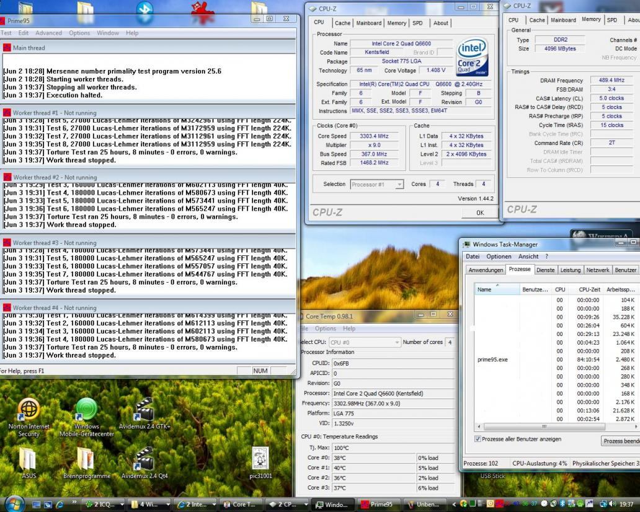Screen dimensions: 640x512
Task: Switch to CPU-Z Mainboard tab
Action: (x=368, y=24)
